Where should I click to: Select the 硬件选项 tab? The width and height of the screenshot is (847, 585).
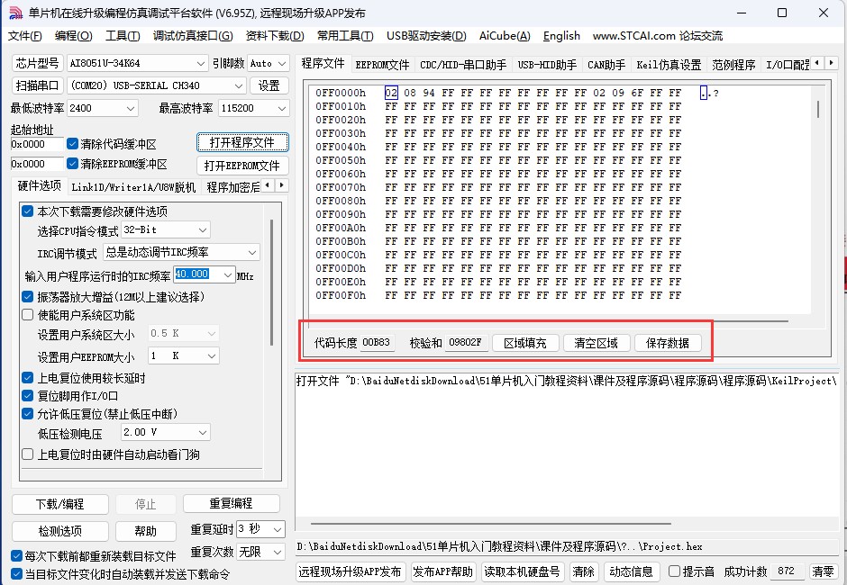point(40,186)
